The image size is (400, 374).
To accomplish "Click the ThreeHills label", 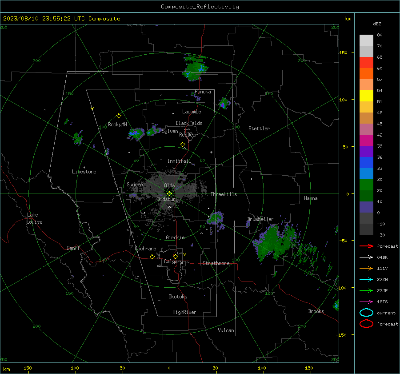I will pyautogui.click(x=224, y=194).
